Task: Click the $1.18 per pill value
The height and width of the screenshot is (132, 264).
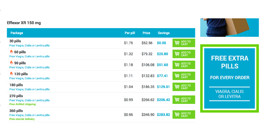Action: (x=128, y=65)
